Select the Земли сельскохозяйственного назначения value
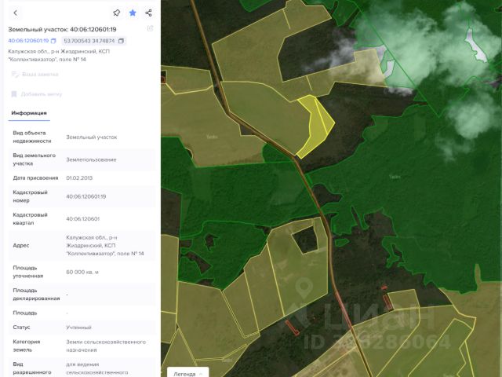 (106, 346)
